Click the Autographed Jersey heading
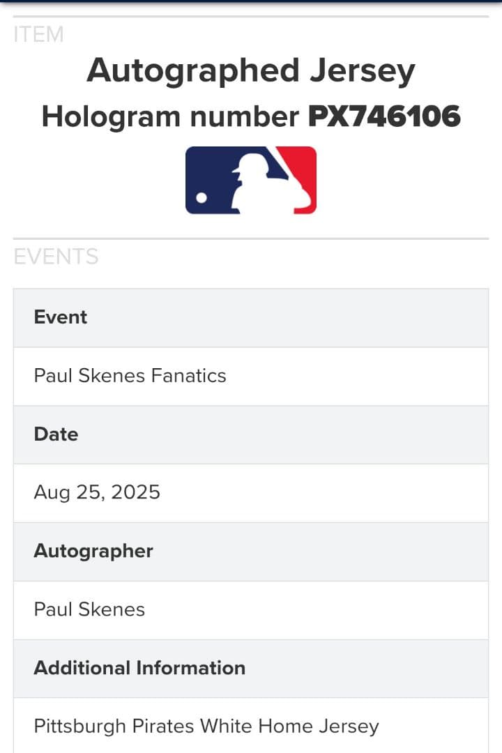 tap(251, 71)
